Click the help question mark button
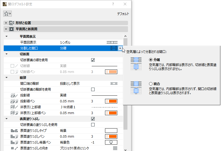Image resolution: width=221 pixels, height=151 pixels. [113, 4]
